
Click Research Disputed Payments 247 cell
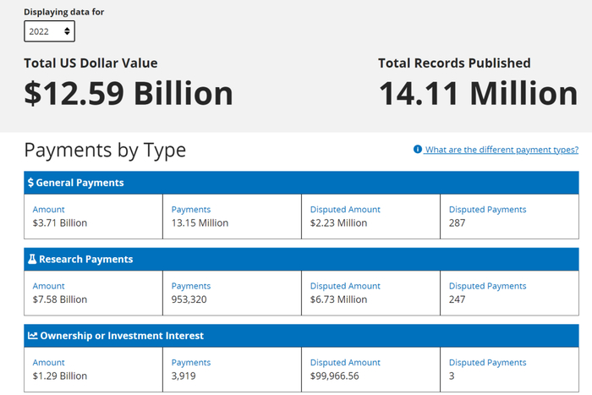(509, 293)
